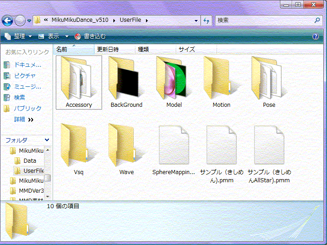
Task: Click UserFile in the address path
Action: point(130,20)
